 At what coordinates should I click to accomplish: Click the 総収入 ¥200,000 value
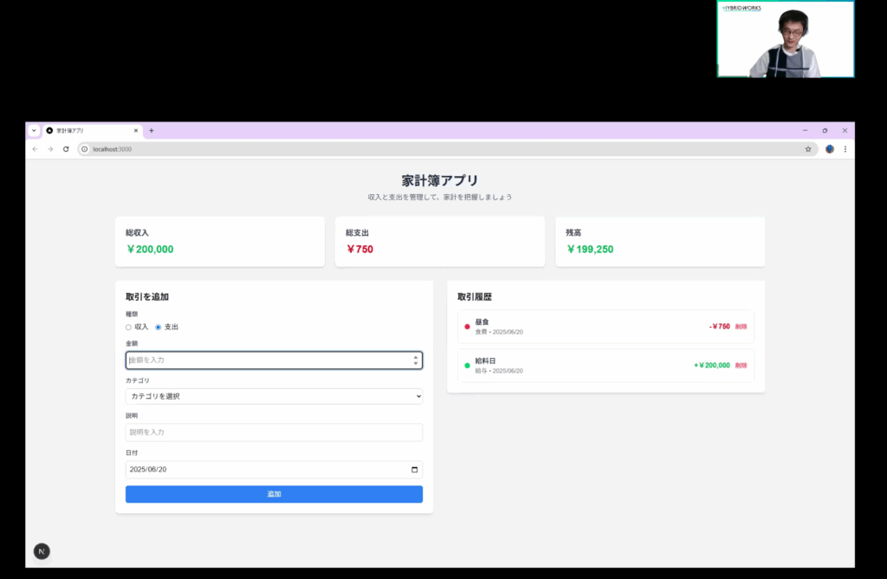151,249
